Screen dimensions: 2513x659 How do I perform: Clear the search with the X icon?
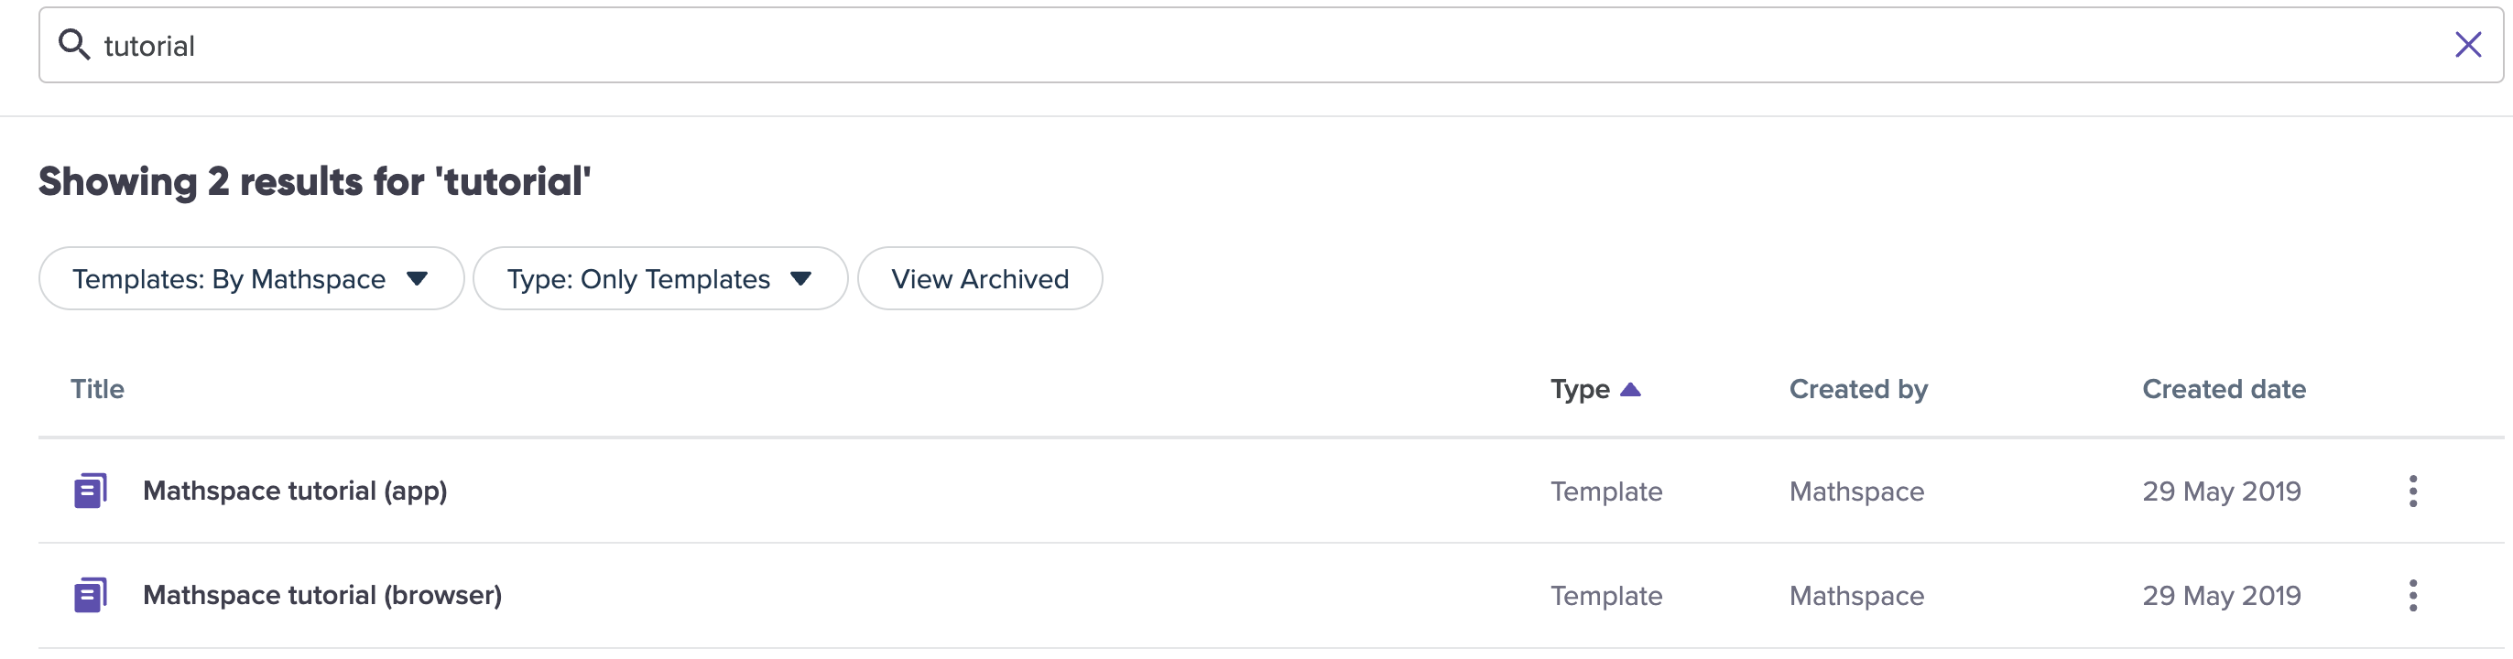tap(2467, 44)
